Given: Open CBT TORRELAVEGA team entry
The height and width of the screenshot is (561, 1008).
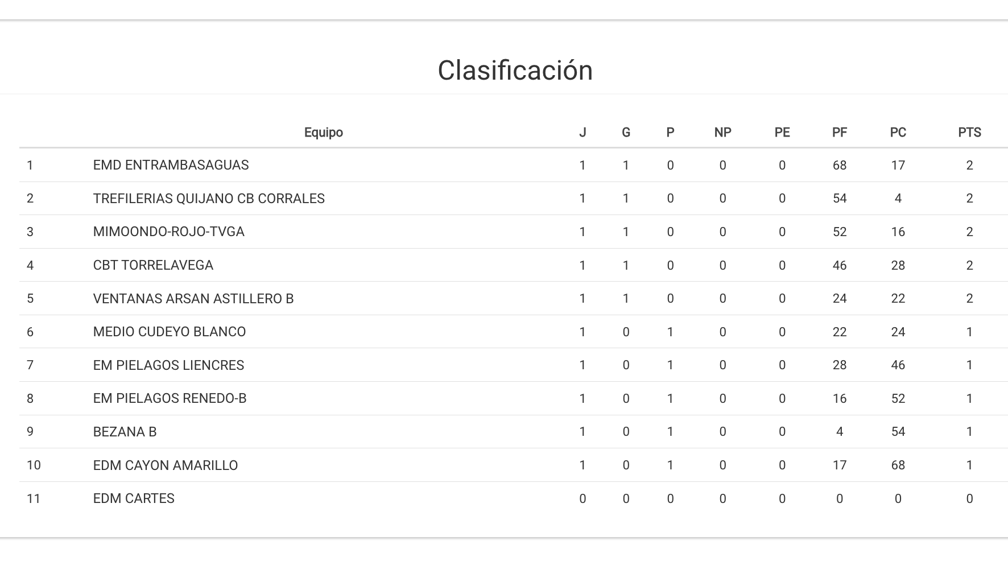Looking at the screenshot, I should 153,265.
